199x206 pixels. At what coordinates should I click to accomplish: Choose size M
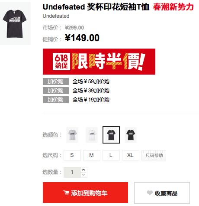[92, 155]
